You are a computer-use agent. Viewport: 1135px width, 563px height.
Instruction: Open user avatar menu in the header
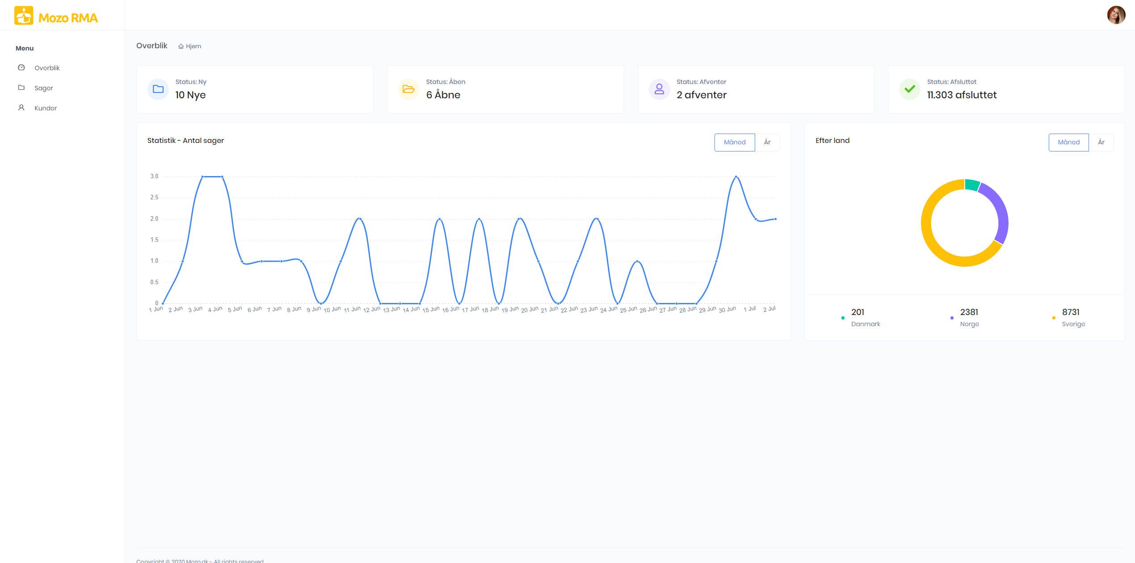(1116, 15)
